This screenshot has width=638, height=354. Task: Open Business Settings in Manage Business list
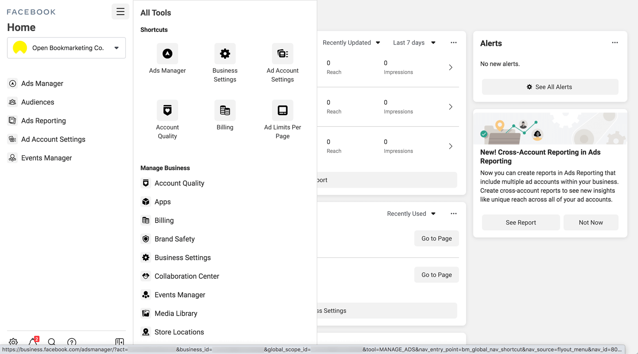[x=182, y=257]
